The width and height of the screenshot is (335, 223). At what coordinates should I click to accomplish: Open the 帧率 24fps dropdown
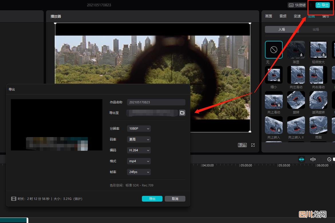point(139,172)
